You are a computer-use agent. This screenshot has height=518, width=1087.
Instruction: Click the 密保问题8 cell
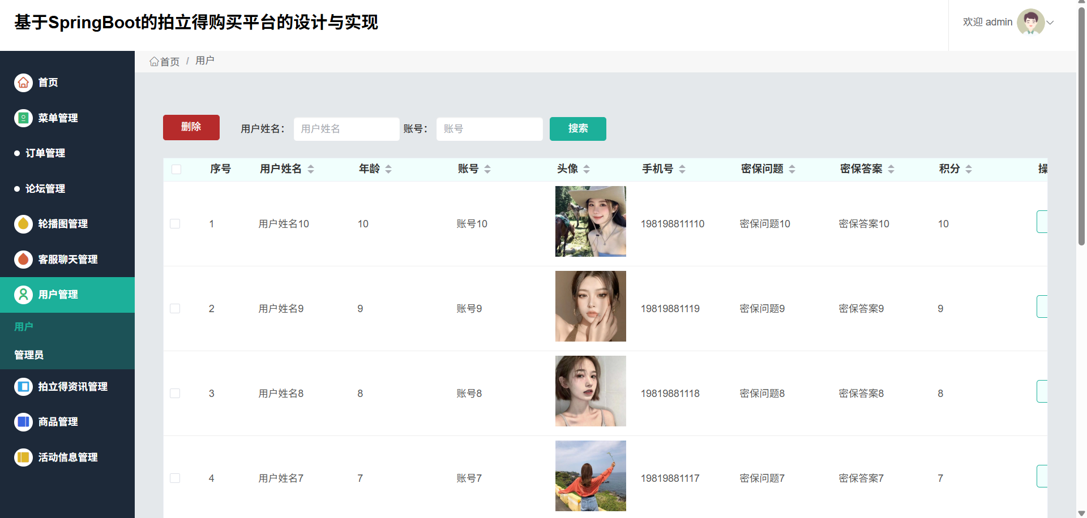coord(762,394)
